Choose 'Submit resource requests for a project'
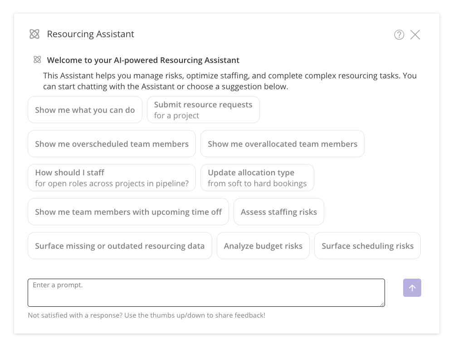Image resolution: width=453 pixels, height=348 pixels. coord(203,110)
